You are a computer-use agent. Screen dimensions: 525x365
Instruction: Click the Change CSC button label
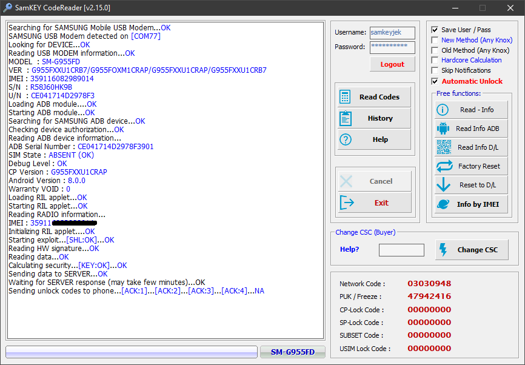478,250
